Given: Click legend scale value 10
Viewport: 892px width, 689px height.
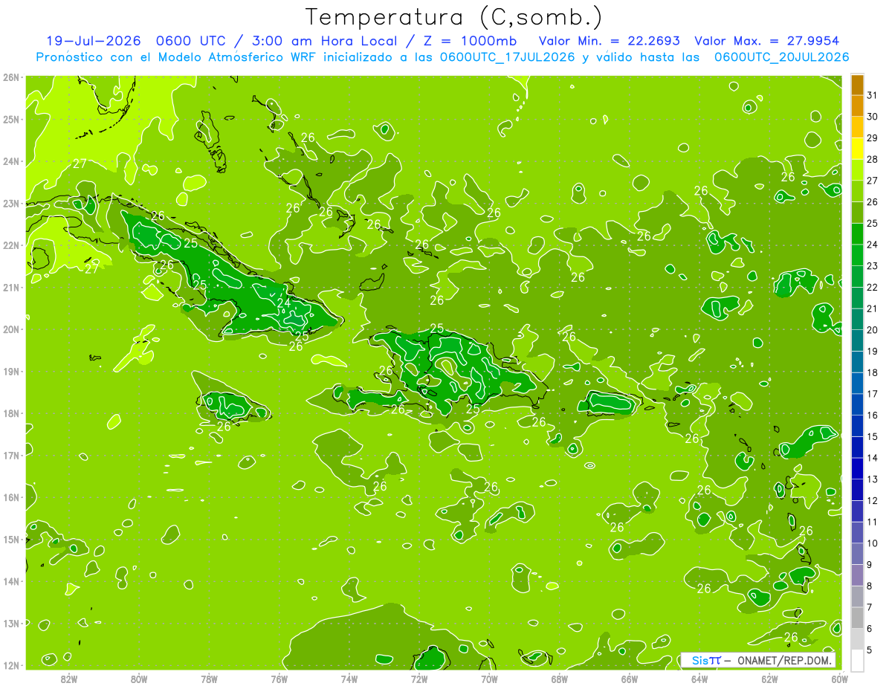Looking at the screenshot, I should pyautogui.click(x=873, y=543).
